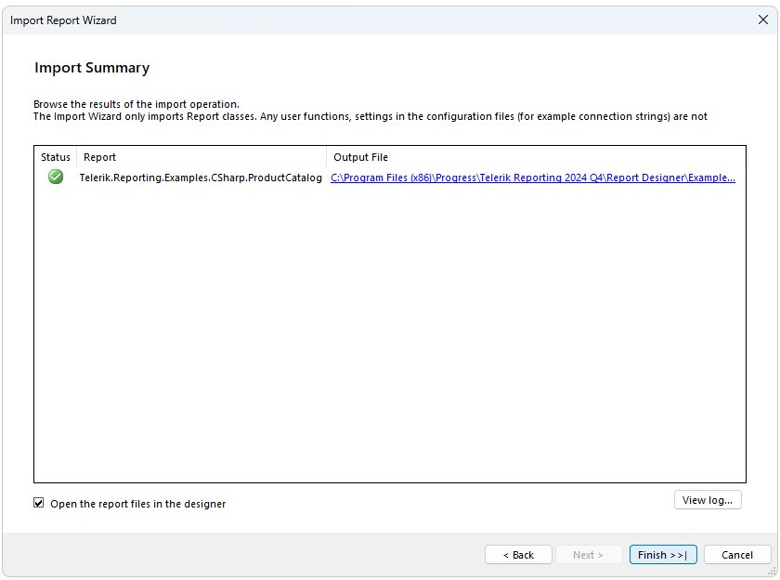Image resolution: width=780 pixels, height=580 pixels.
Task: Click the Output File column header
Action: tap(535, 157)
